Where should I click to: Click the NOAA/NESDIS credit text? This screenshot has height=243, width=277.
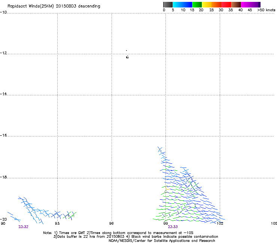coord(162,241)
